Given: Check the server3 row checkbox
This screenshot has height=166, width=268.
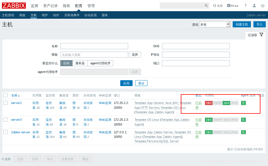Looking at the screenshot, I should [x=6, y=120].
